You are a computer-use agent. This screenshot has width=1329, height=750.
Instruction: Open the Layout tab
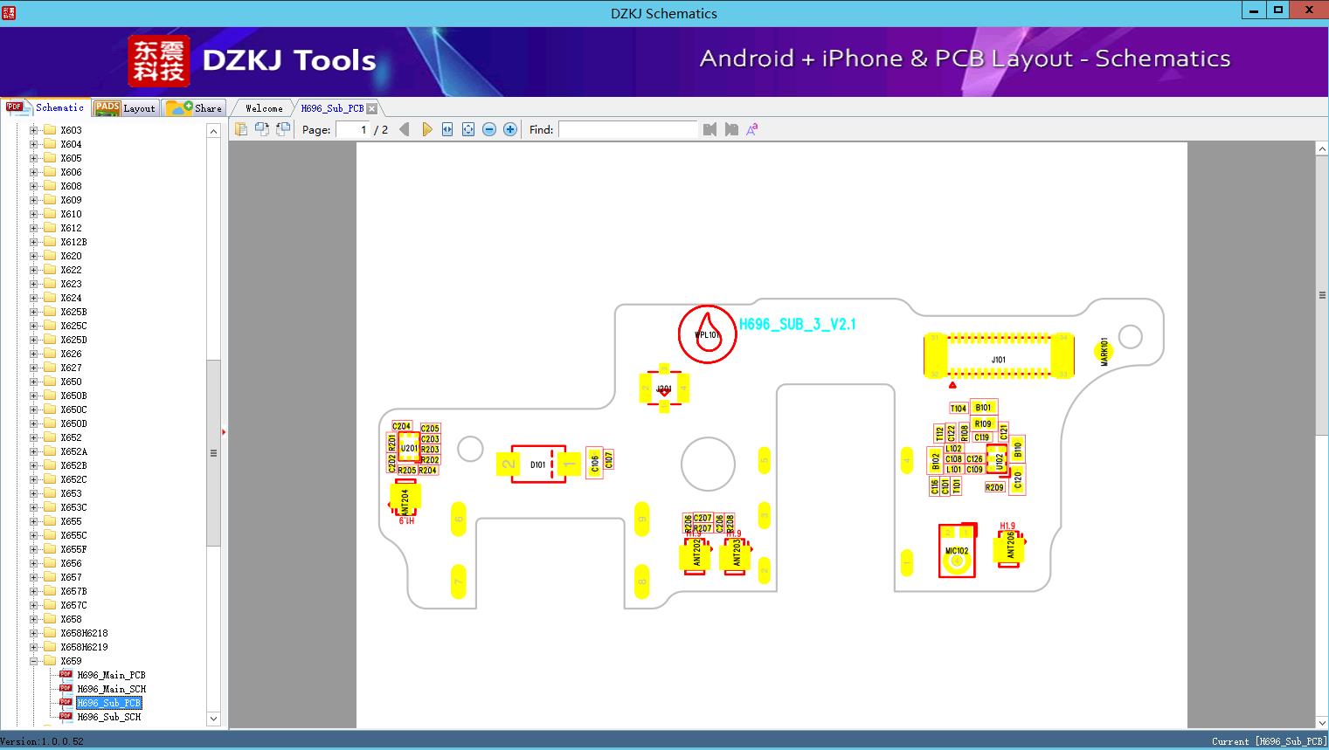(125, 107)
